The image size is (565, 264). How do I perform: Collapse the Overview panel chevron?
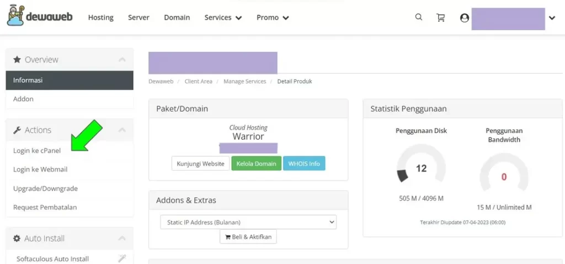(x=122, y=60)
